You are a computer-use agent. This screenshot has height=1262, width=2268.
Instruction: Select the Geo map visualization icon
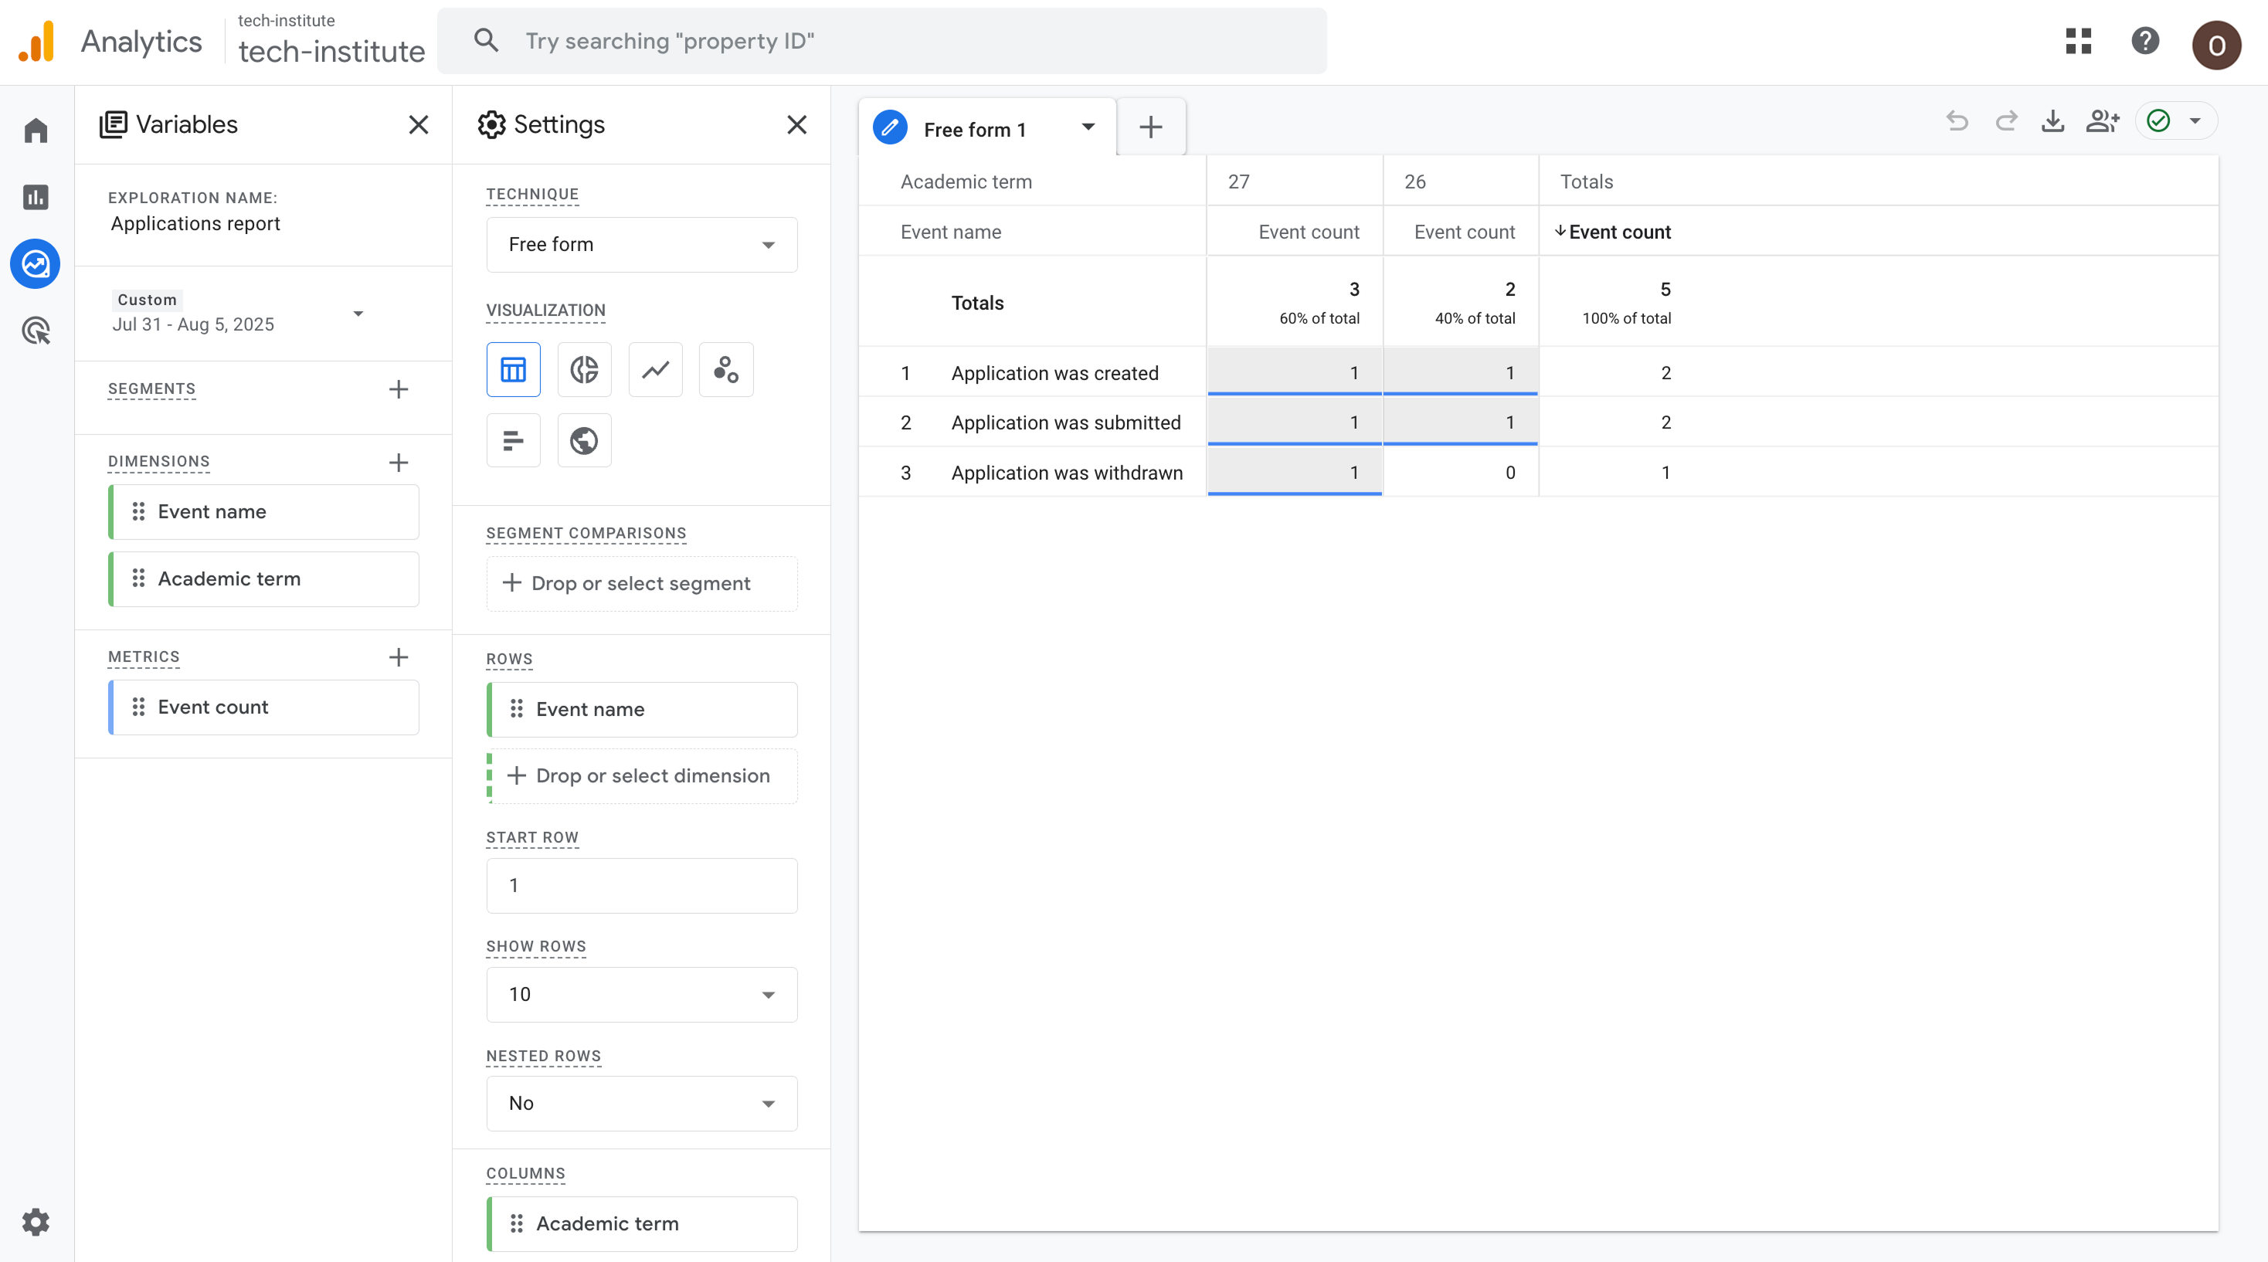(585, 440)
